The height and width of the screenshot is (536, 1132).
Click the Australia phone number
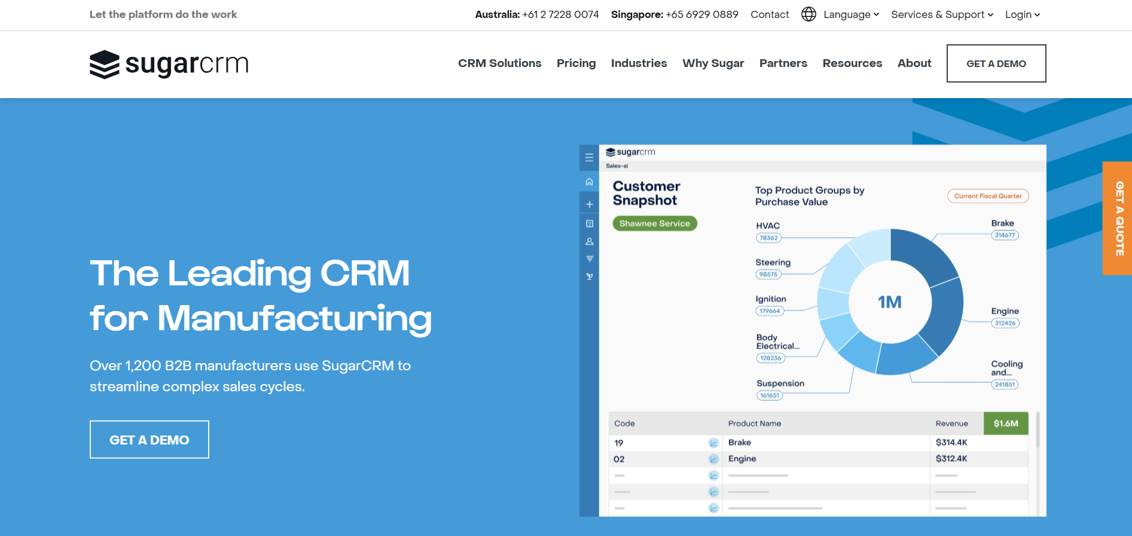click(x=560, y=14)
